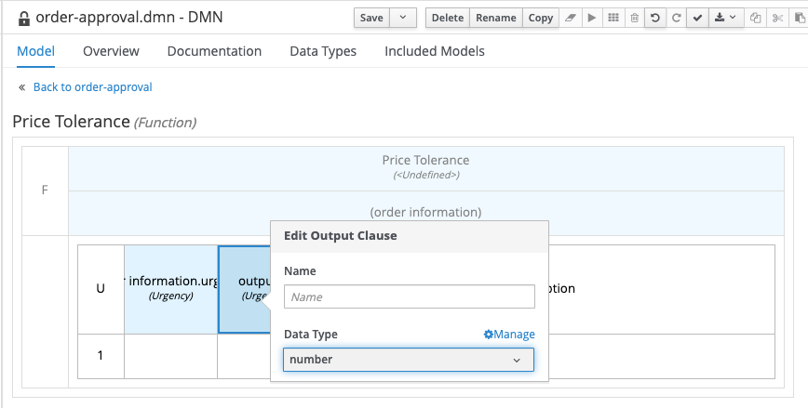The image size is (808, 408).
Task: Click the scissors cut icon
Action: click(x=777, y=18)
